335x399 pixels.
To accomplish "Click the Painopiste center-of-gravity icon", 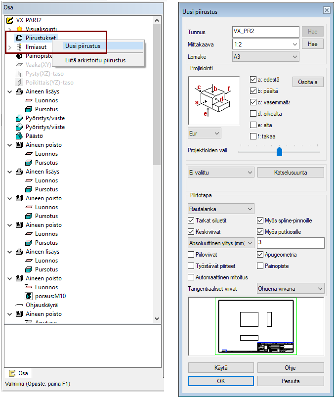I will [x=19, y=56].
